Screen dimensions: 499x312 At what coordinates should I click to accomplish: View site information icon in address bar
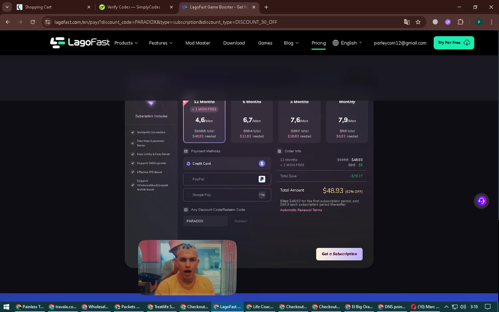(x=48, y=22)
